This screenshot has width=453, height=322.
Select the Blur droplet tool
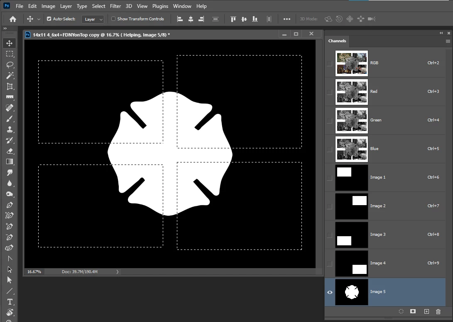pos(10,183)
